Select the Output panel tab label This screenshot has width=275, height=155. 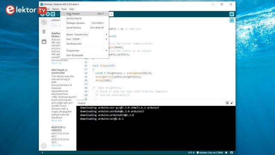tap(82, 103)
